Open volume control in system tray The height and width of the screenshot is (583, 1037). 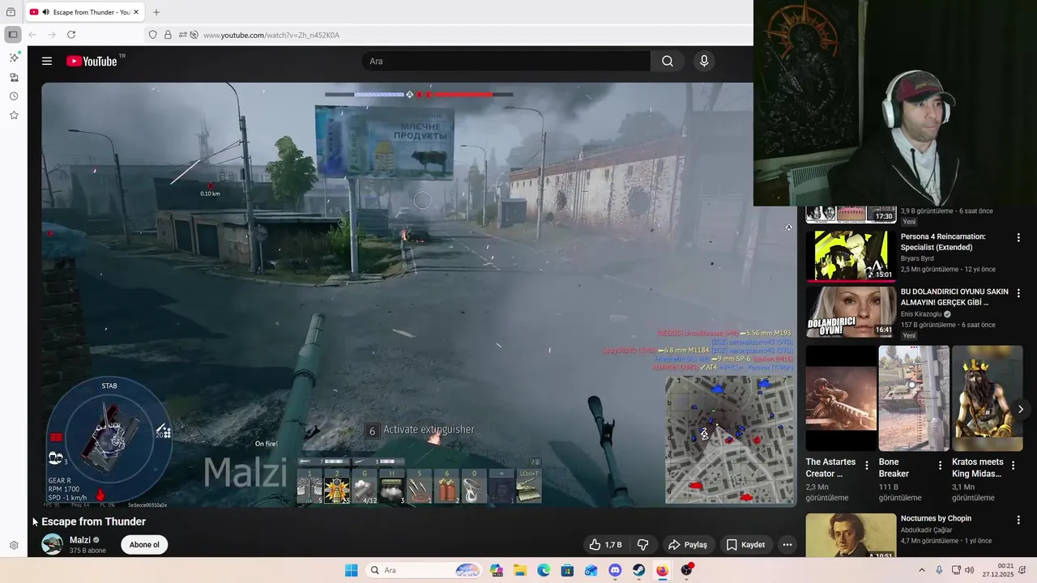click(970, 570)
